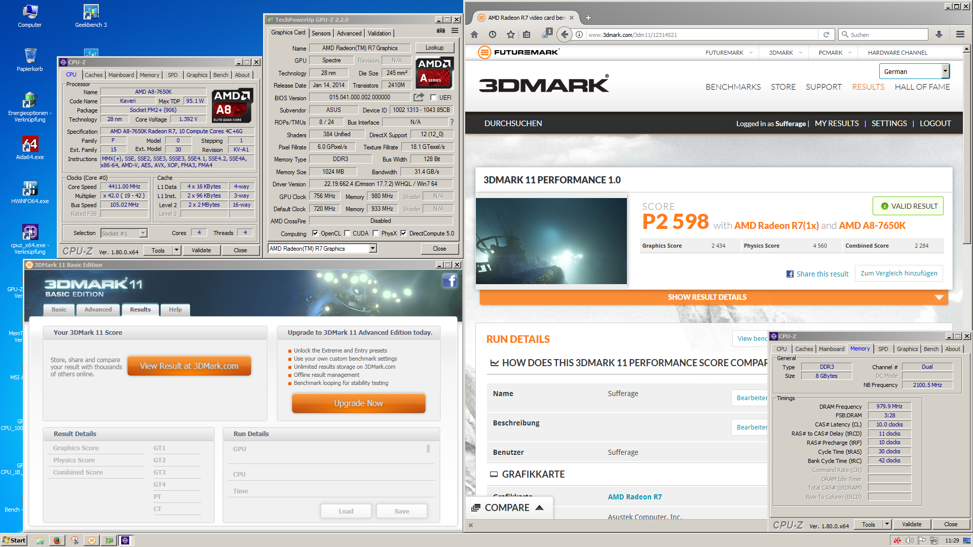973x547 pixels.
Task: Click the site info icon in address bar
Action: click(579, 34)
